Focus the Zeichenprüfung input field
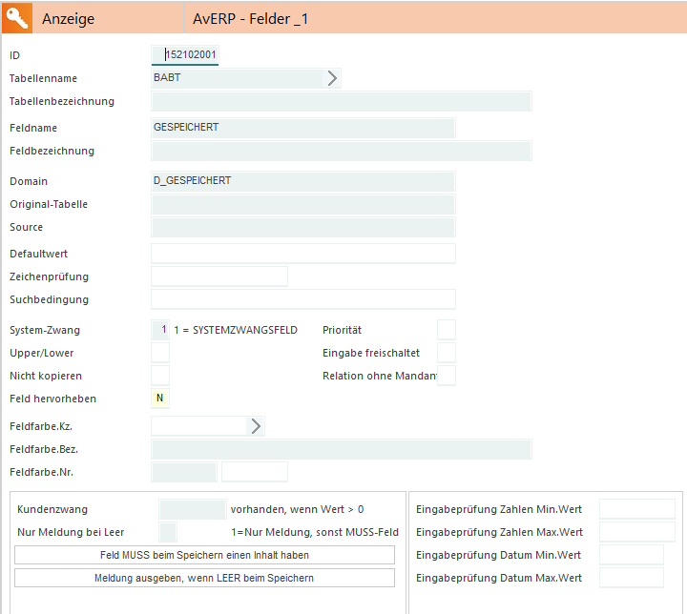687x614 pixels. pos(219,276)
